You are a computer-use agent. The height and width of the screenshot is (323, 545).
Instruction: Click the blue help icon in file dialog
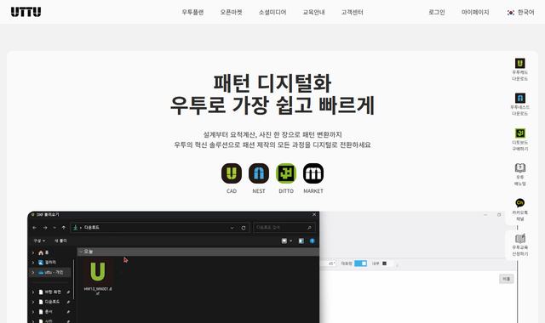pos(313,241)
